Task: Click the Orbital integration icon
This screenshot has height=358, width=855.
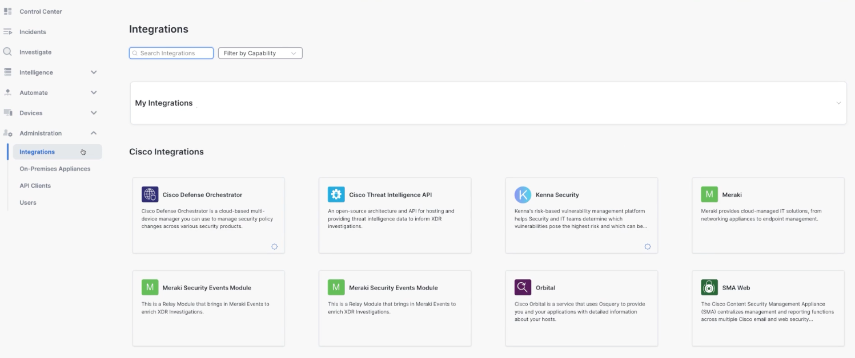Action: pyautogui.click(x=523, y=287)
